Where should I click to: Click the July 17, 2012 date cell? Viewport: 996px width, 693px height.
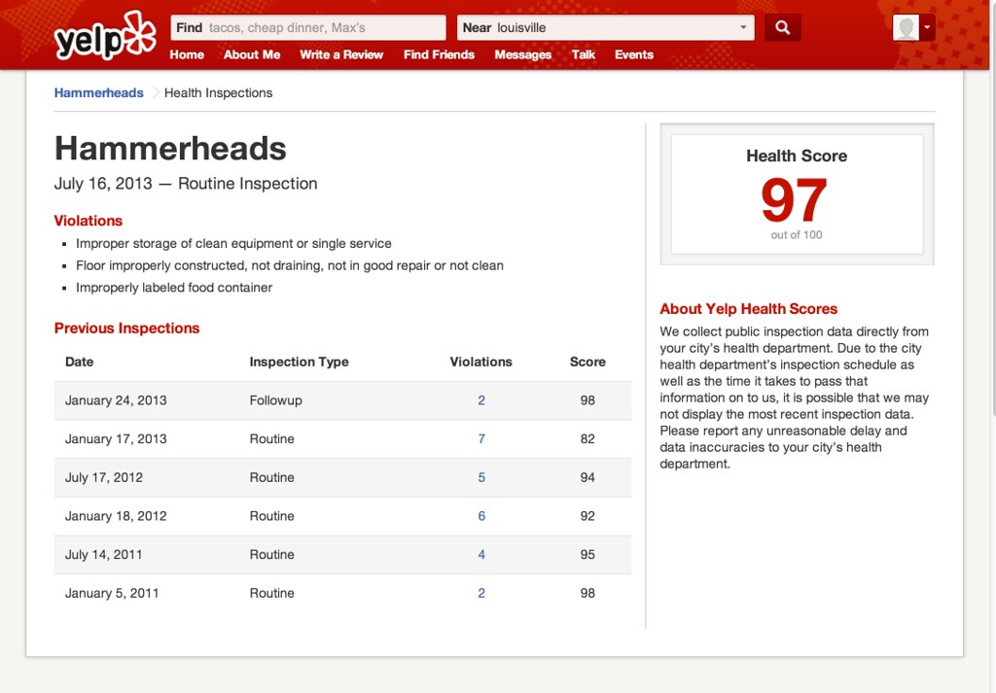click(103, 478)
